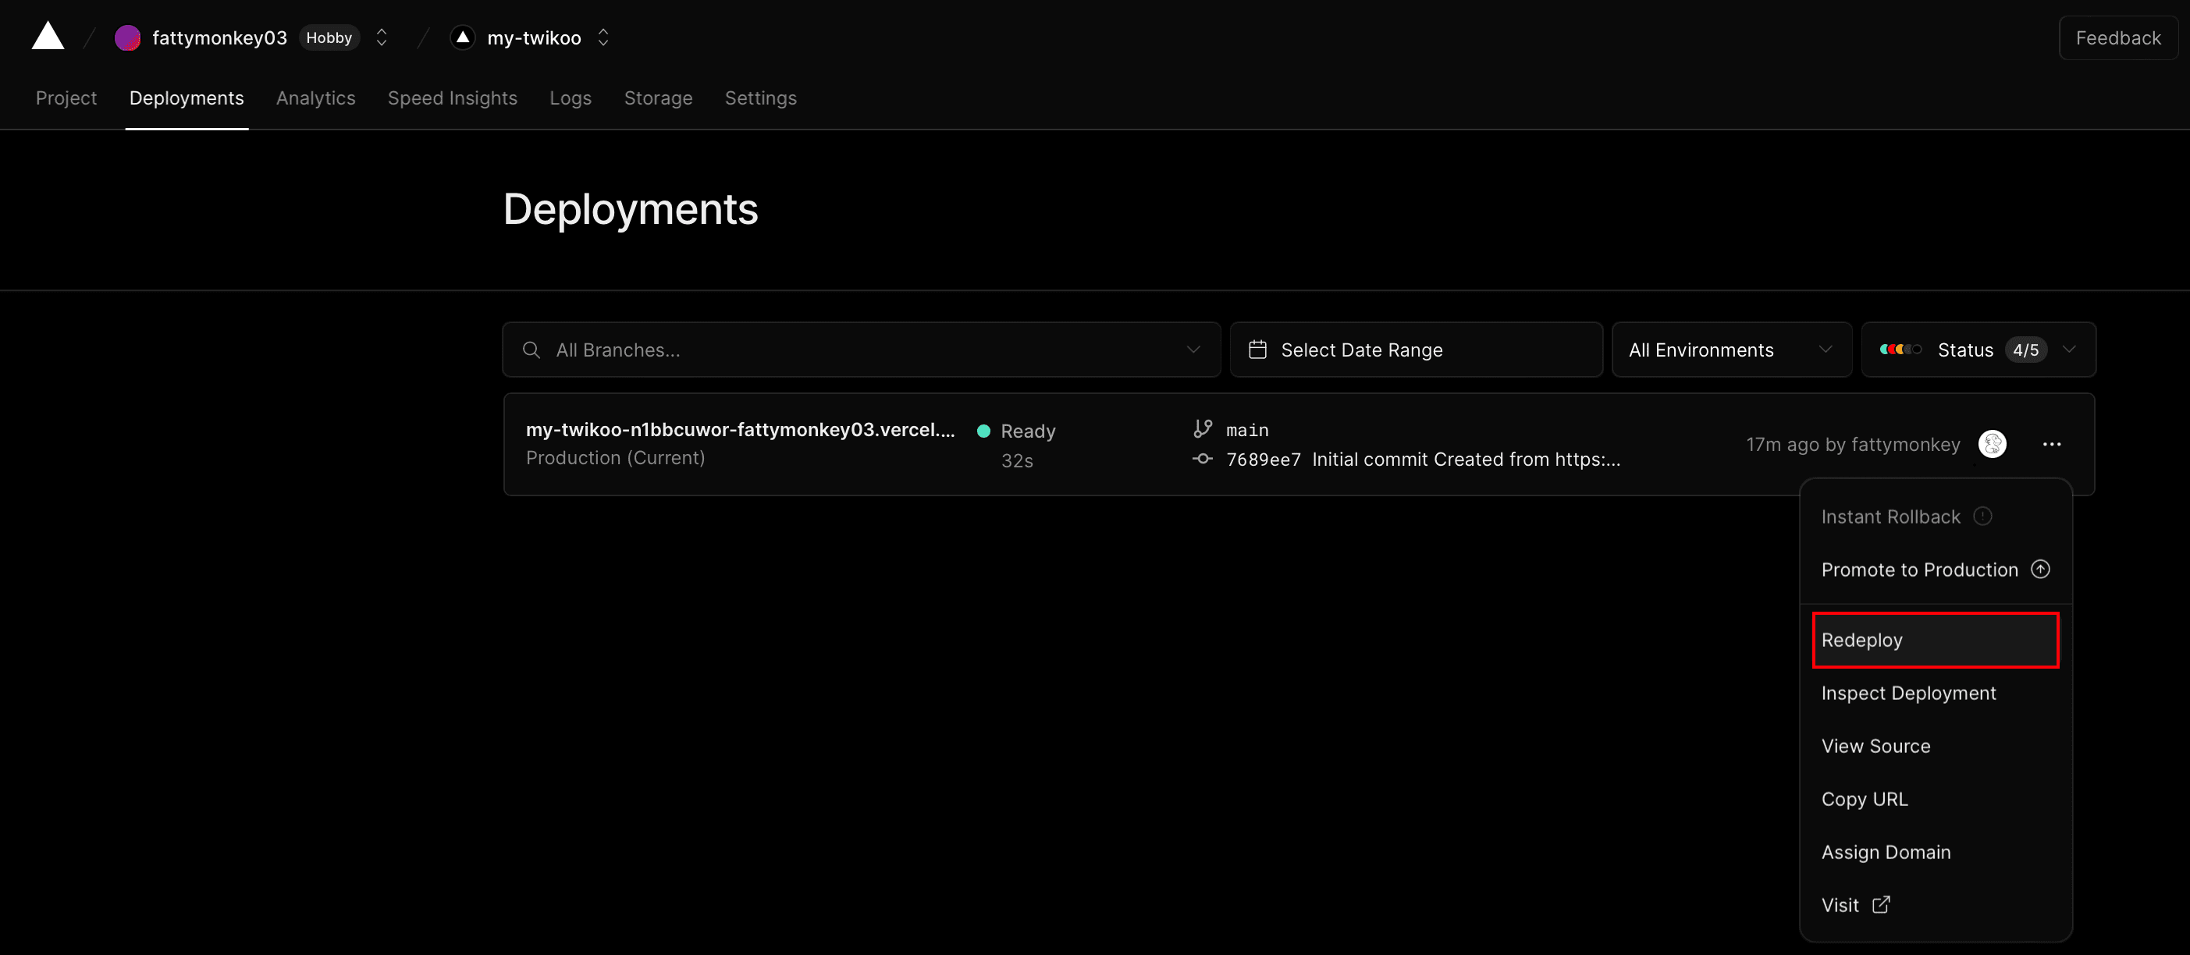This screenshot has height=955, width=2190.
Task: Open the Status 4/5 filter dropdown
Action: pos(1978,350)
